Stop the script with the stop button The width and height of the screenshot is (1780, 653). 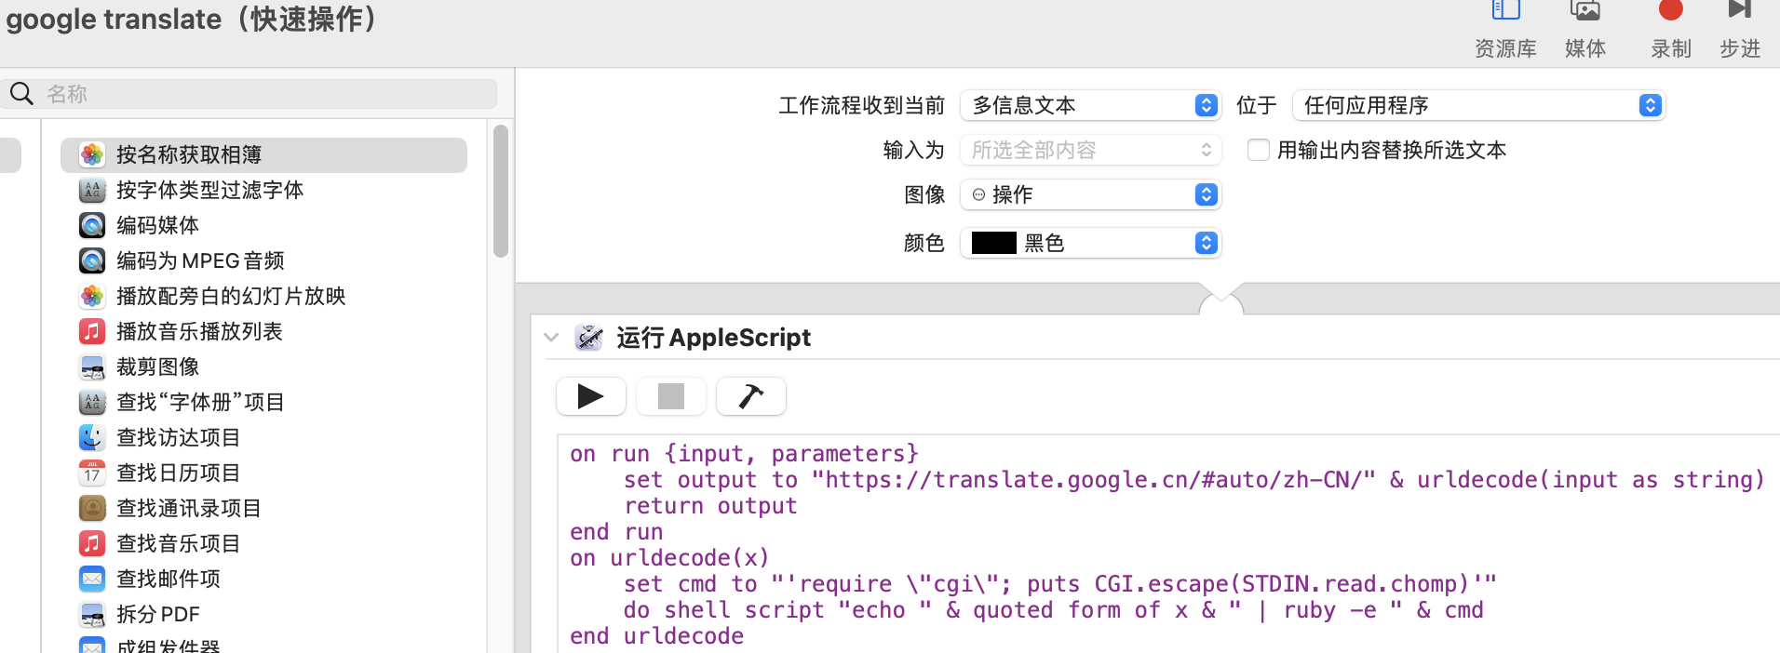(671, 396)
